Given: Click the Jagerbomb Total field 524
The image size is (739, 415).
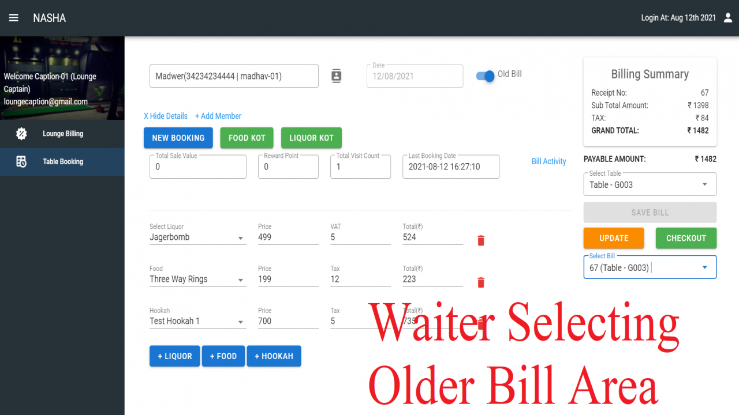Looking at the screenshot, I should [432, 237].
